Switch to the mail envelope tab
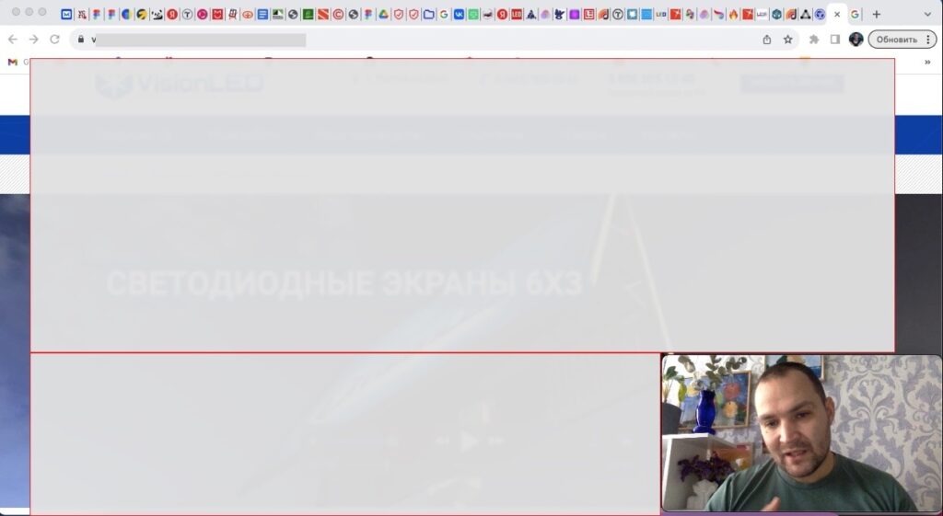Image resolution: width=943 pixels, height=516 pixels. pyautogui.click(x=66, y=15)
